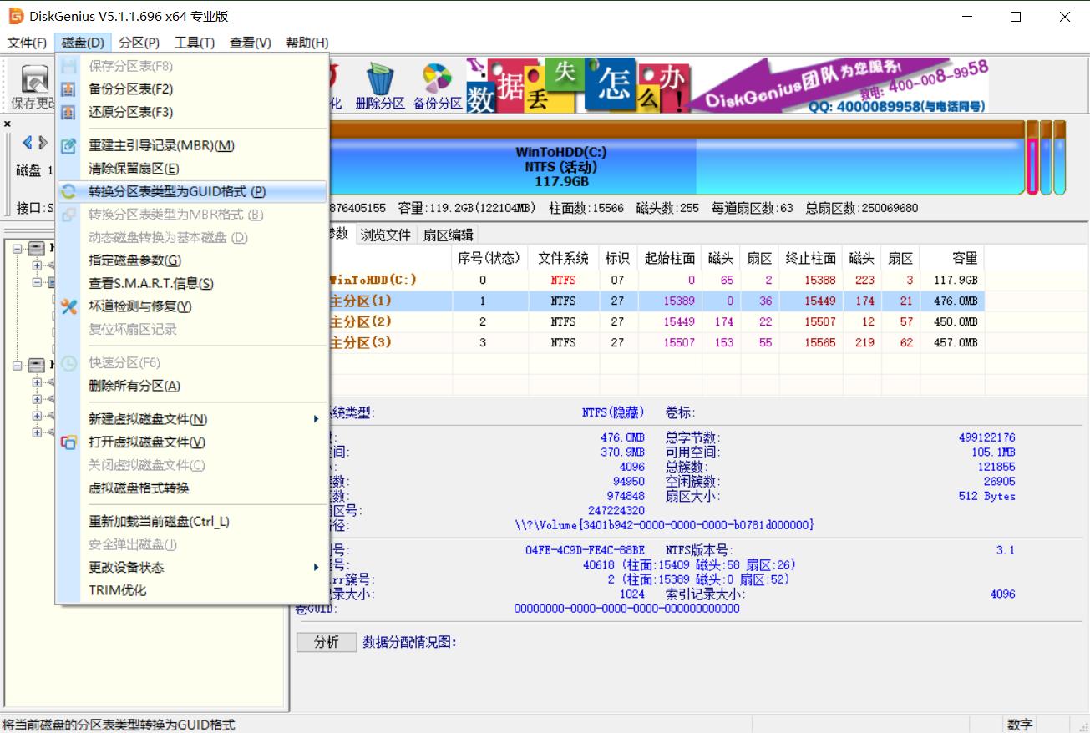Choose 虚拟磁盘格式转换 menu entry
Image resolution: width=1090 pixels, height=733 pixels.
[x=192, y=488]
